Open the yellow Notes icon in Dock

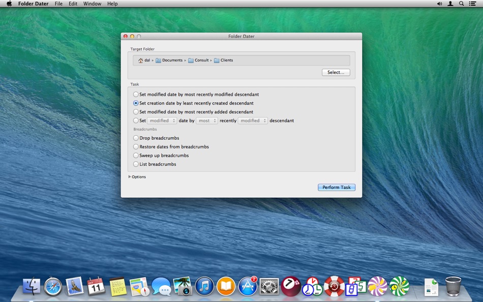point(117,287)
